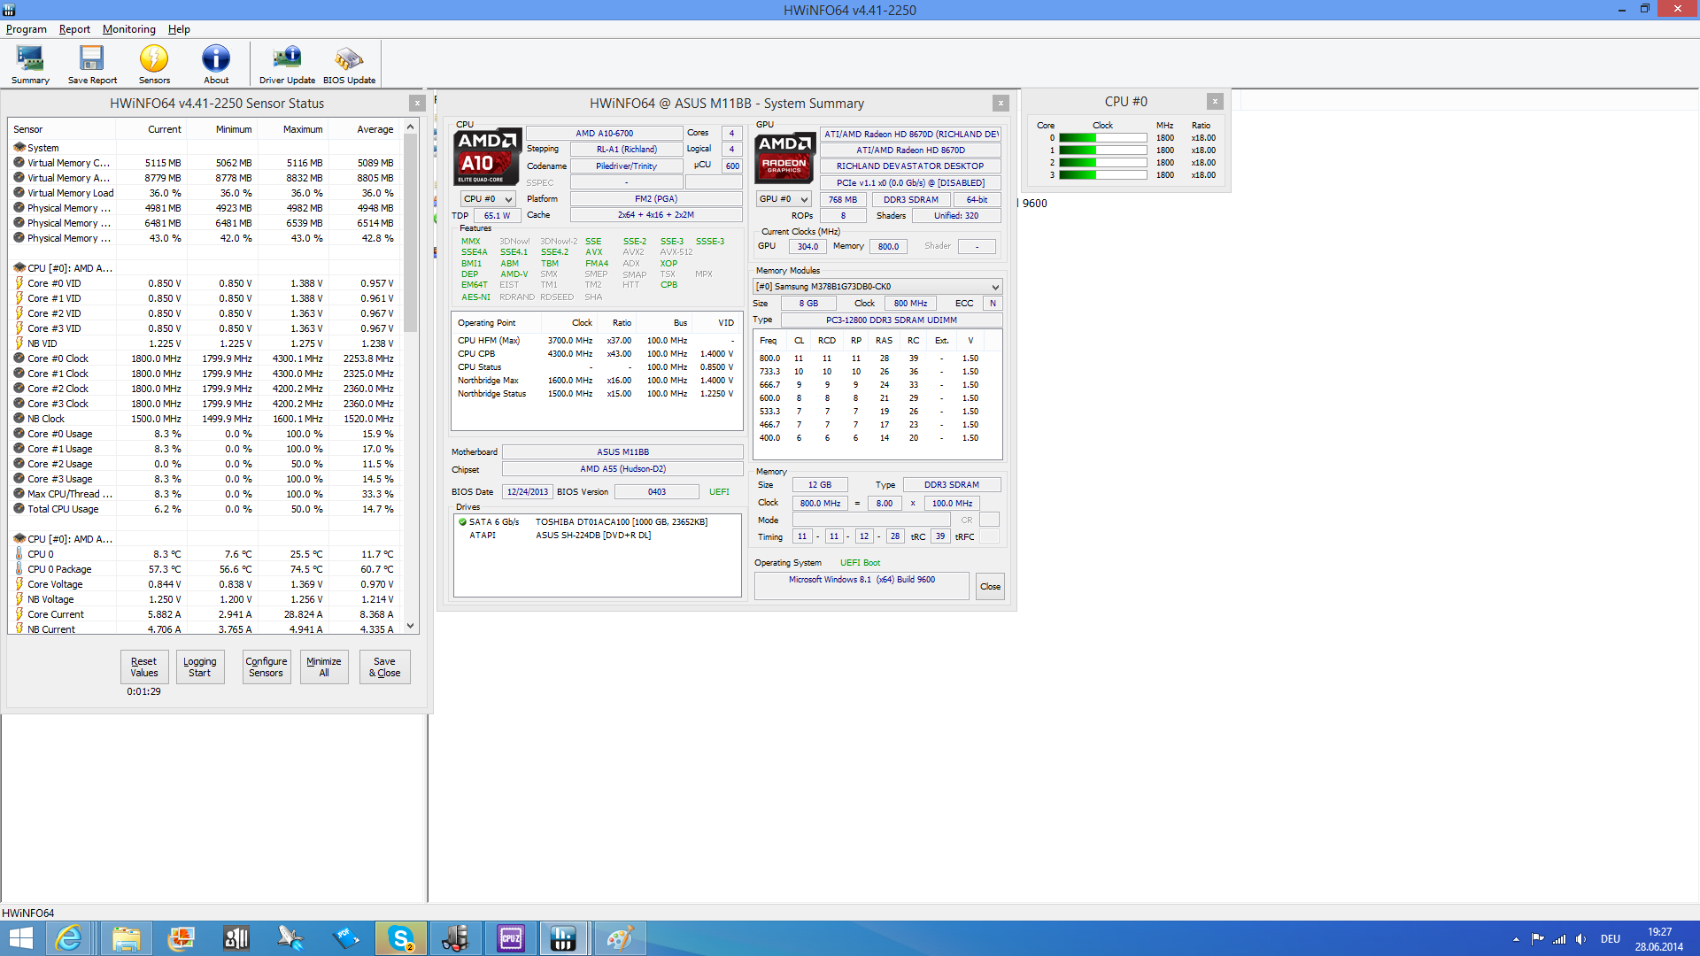Open the Monitoring menu
This screenshot has width=1700, height=956.
coord(128,29)
